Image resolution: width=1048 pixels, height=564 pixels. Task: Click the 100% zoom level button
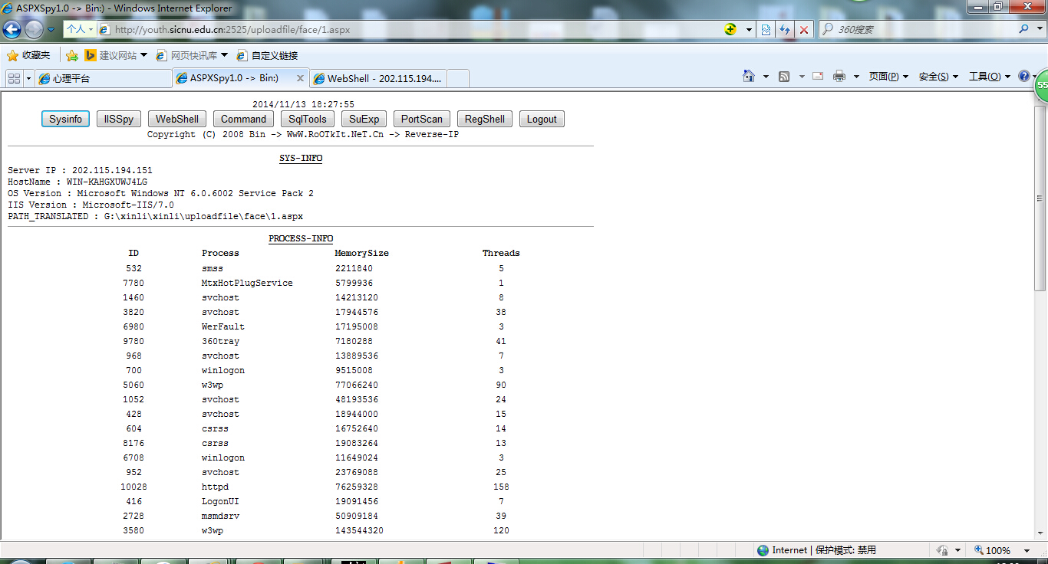coord(992,550)
